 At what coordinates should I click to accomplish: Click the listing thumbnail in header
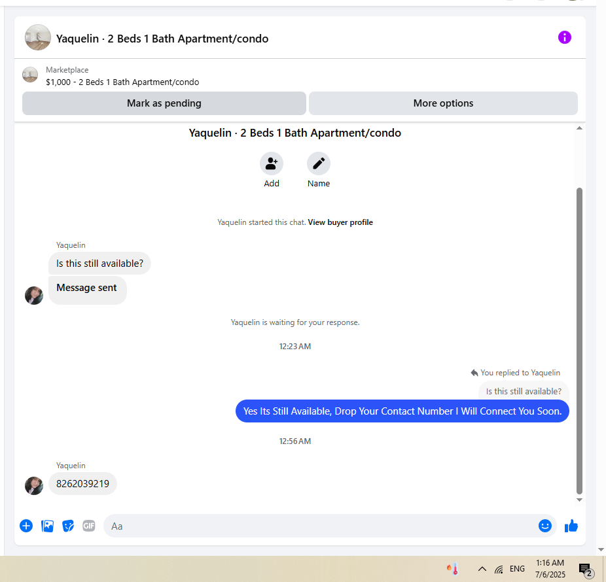[x=38, y=37]
